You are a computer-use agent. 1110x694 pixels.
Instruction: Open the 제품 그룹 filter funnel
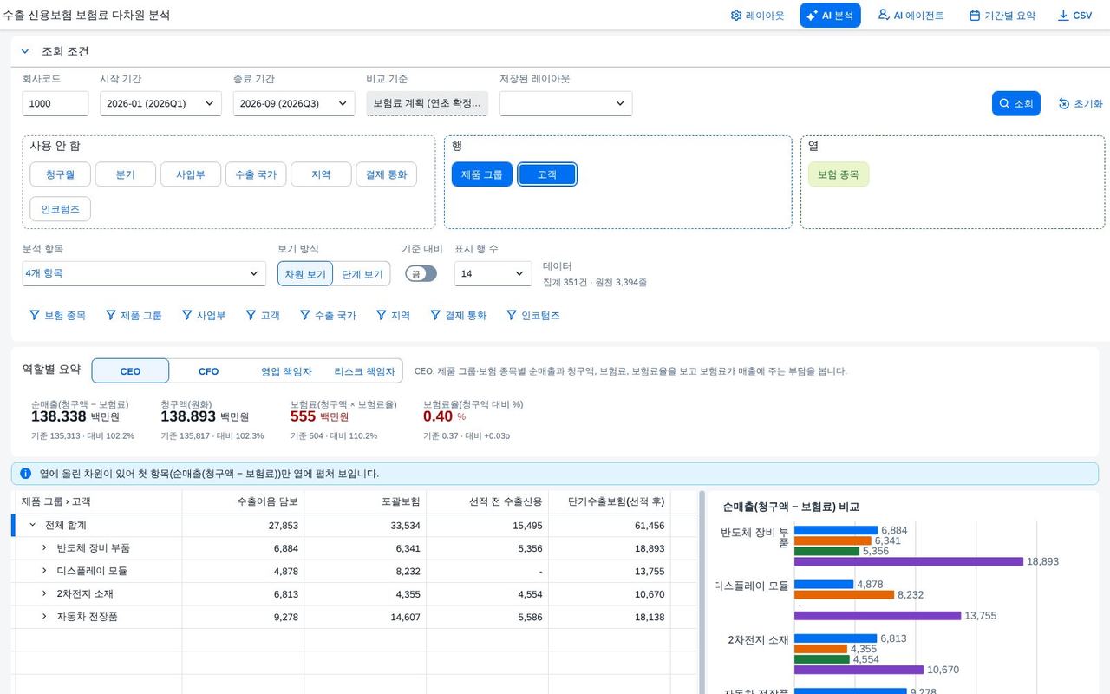(x=134, y=316)
